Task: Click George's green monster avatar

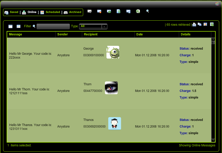Action: [x=113, y=52]
